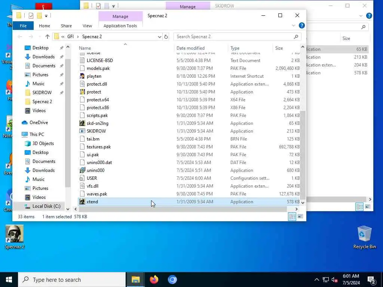Click the protect application icon
383x287 pixels.
click(x=82, y=92)
